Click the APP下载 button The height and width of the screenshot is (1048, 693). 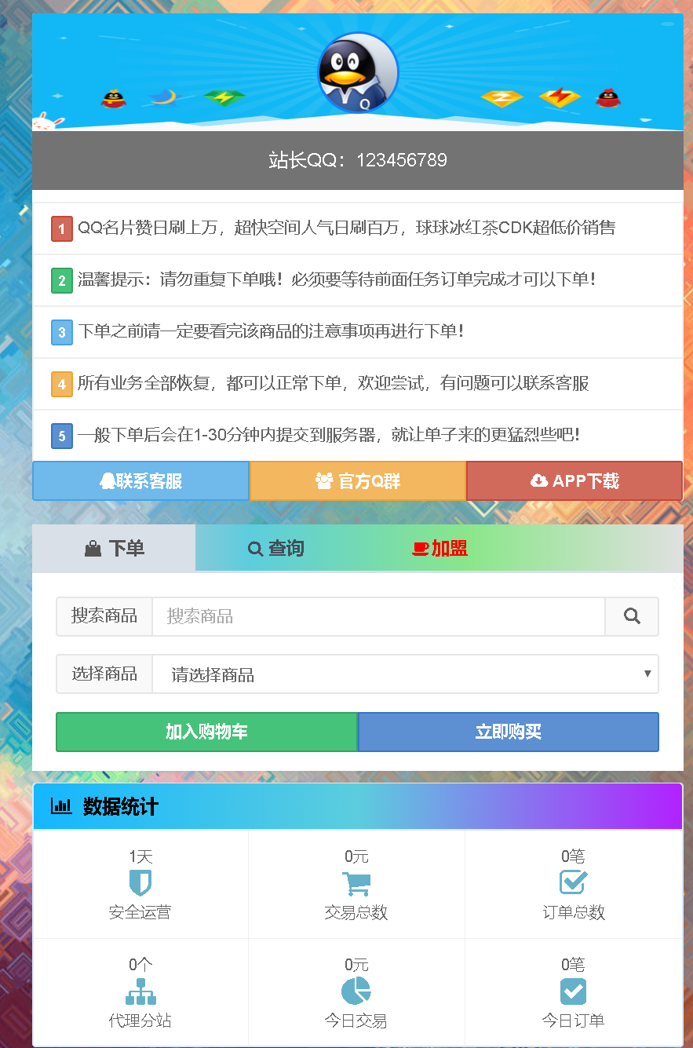(x=574, y=481)
